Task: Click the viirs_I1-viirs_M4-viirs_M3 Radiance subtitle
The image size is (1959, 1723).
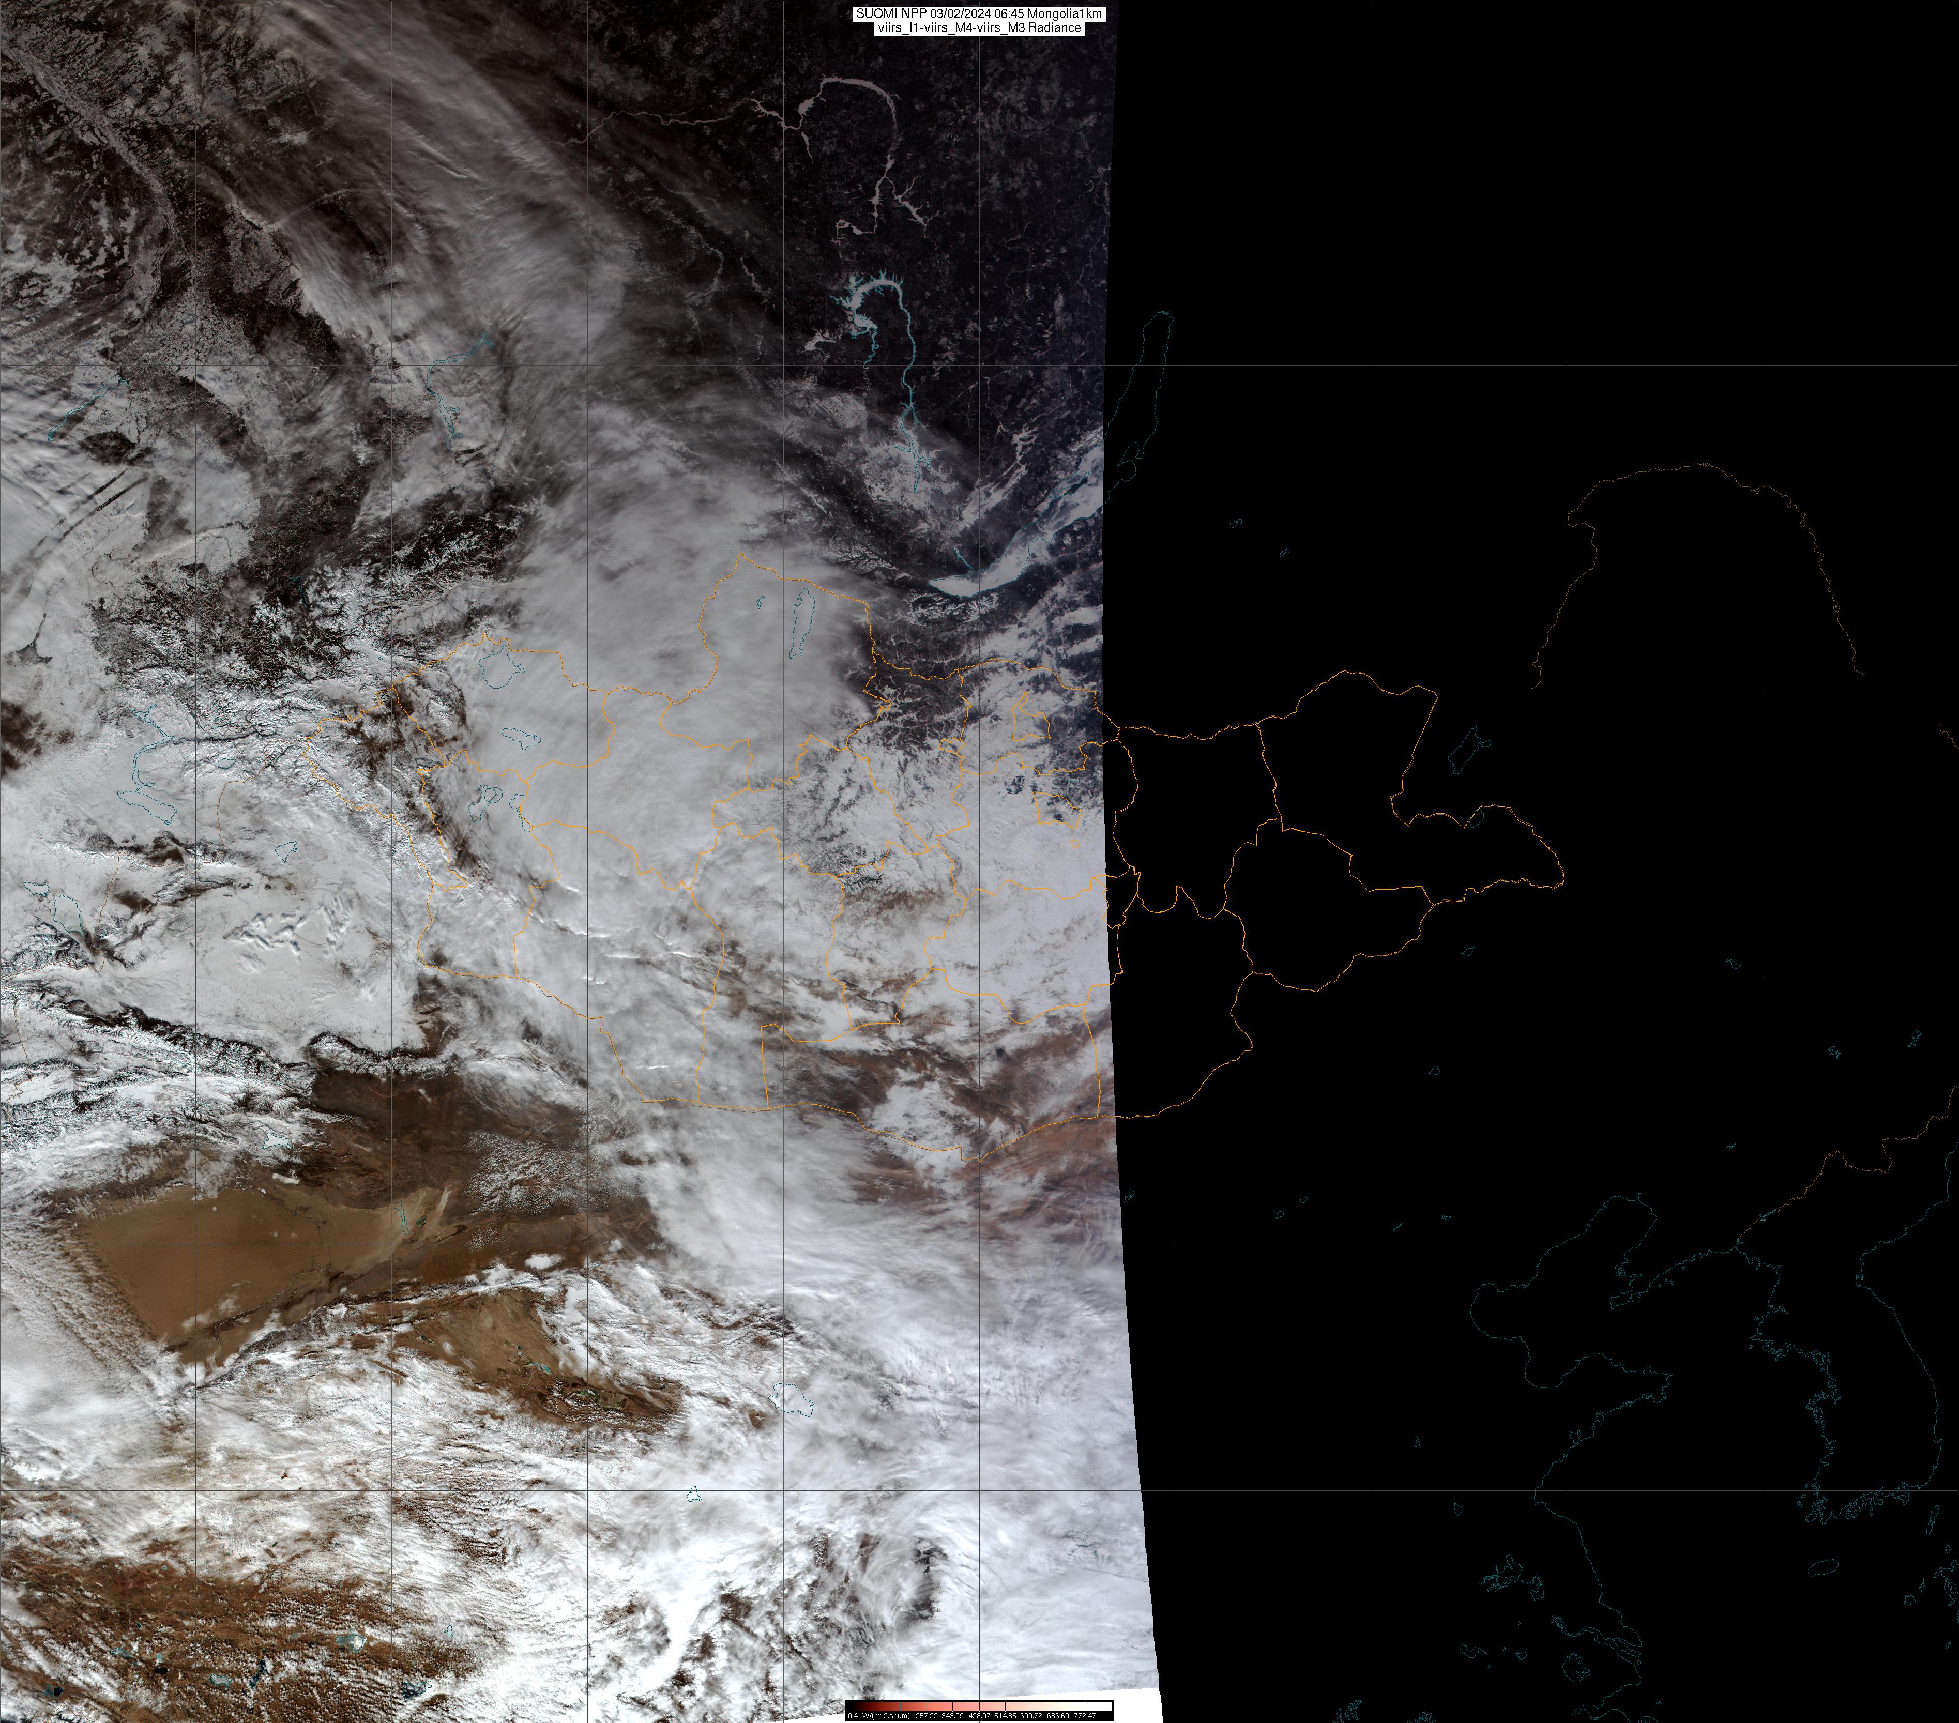Action: coord(979,28)
